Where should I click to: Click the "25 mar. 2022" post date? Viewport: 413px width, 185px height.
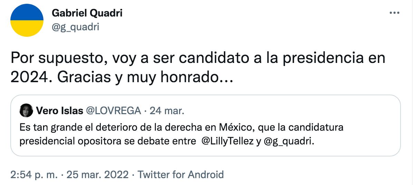(x=98, y=174)
